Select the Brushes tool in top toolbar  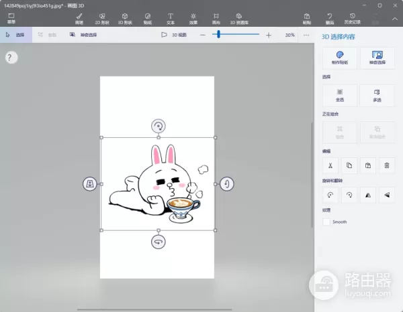pos(79,17)
